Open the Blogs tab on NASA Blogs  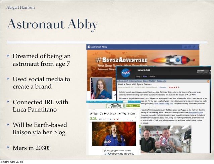(138, 76)
